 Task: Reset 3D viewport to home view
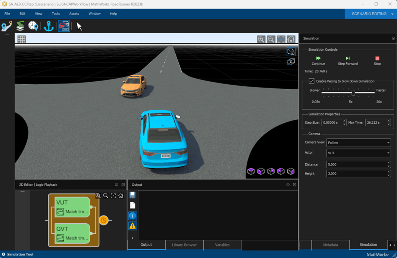coord(291,39)
